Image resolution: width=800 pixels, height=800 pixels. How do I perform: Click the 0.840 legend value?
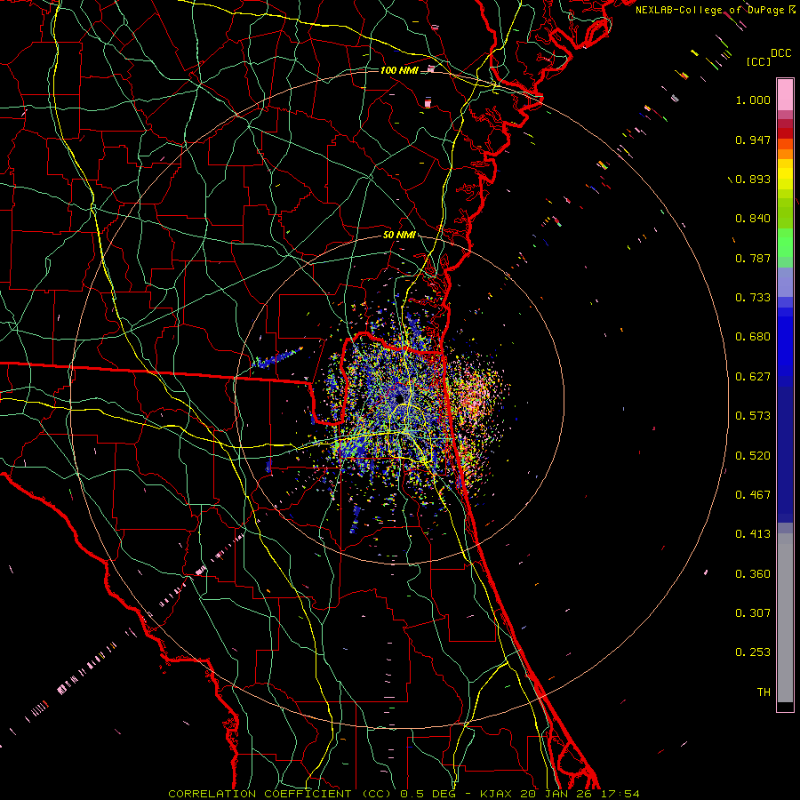[753, 219]
